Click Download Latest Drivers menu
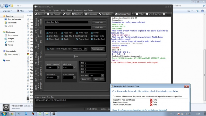The width and height of the screenshot is (206, 116). pos(84,10)
